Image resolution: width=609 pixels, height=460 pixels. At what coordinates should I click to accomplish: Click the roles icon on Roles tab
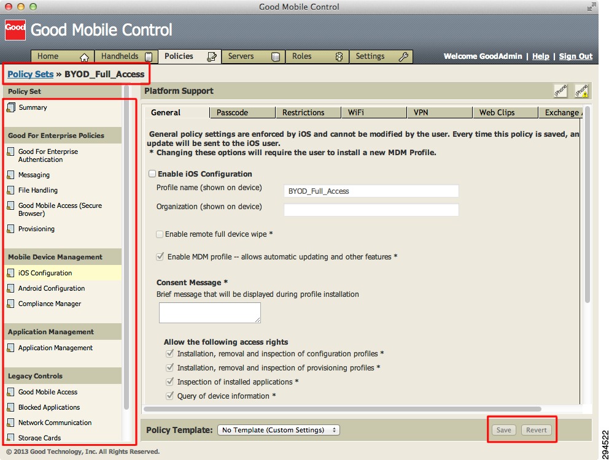click(x=339, y=57)
